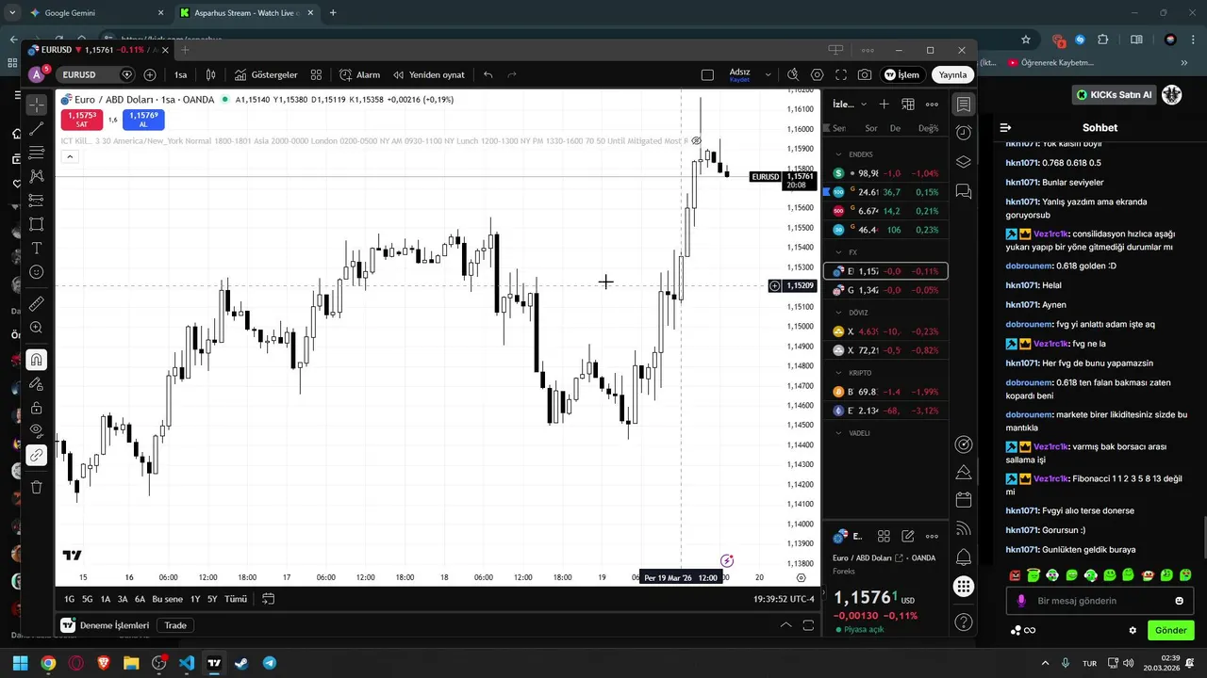Take a chart snapshot with the camera
This screenshot has height=678, width=1207.
point(865,74)
